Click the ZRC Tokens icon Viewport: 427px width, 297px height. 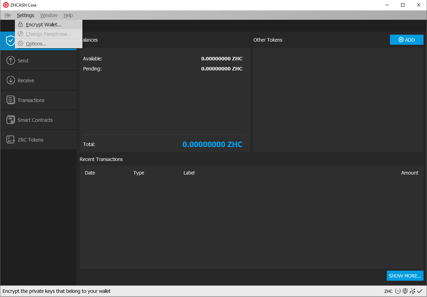coord(11,139)
